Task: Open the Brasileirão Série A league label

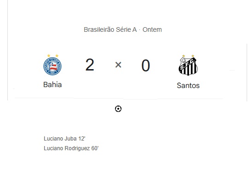Action: click(x=110, y=29)
